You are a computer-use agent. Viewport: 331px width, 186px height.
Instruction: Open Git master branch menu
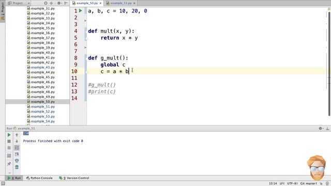pos(309,183)
